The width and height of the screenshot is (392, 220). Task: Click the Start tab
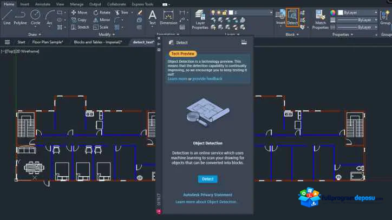(21, 42)
